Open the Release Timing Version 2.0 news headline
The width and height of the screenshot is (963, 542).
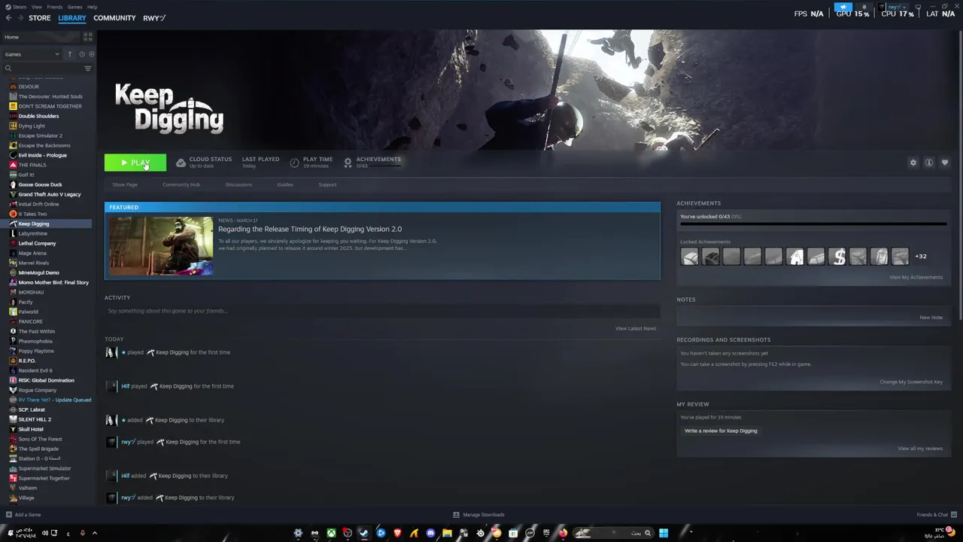(310, 229)
